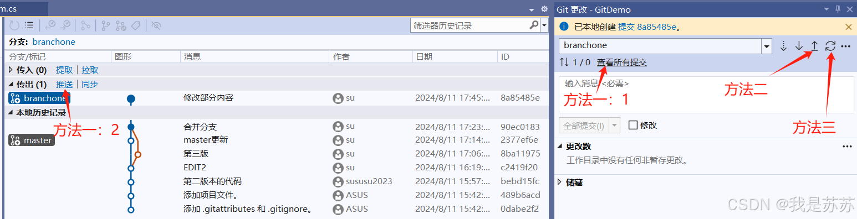
Task: Open the filter history search dropdown arrow
Action: (x=544, y=25)
